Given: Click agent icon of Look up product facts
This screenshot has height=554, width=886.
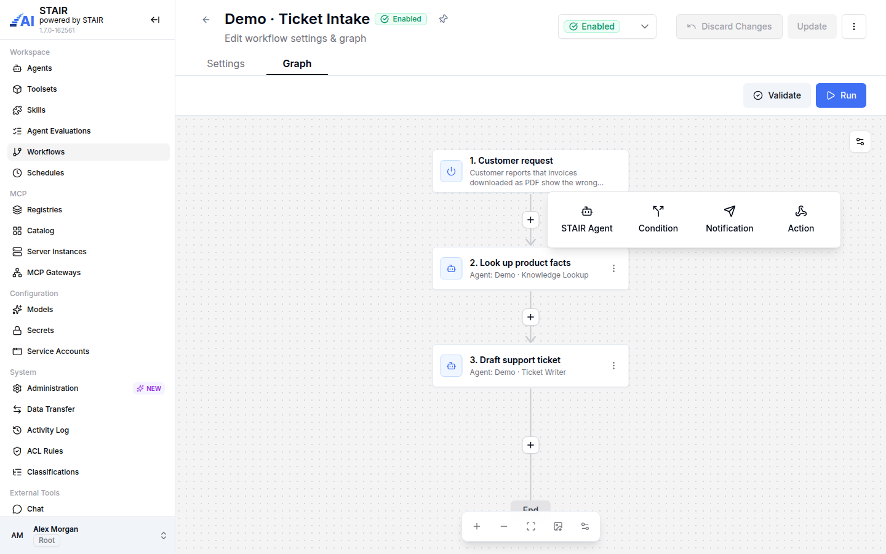Looking at the screenshot, I should [451, 268].
